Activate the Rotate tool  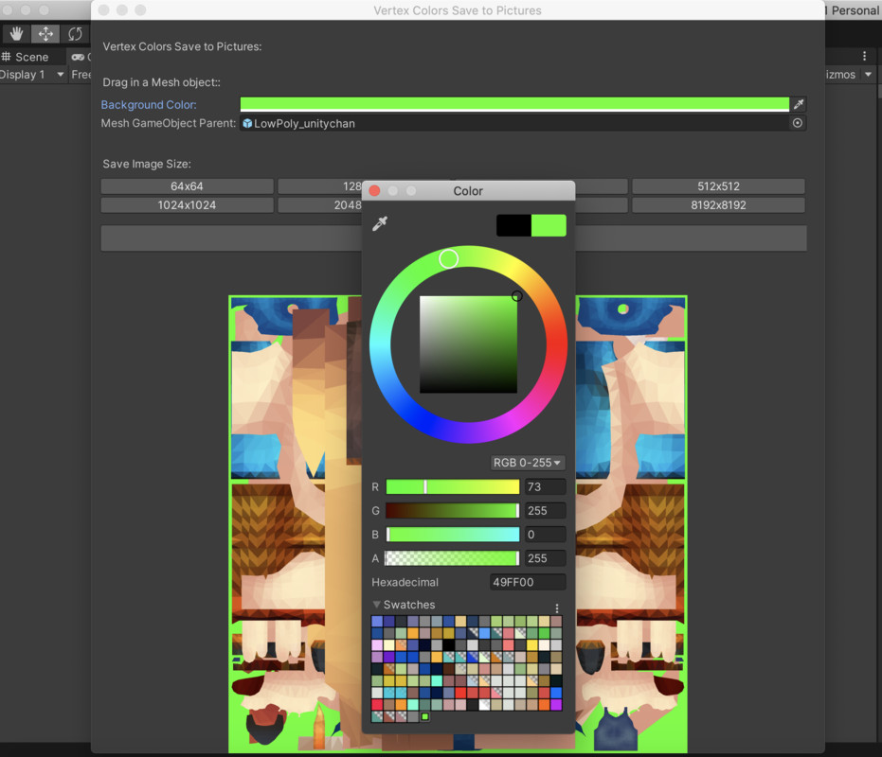75,34
